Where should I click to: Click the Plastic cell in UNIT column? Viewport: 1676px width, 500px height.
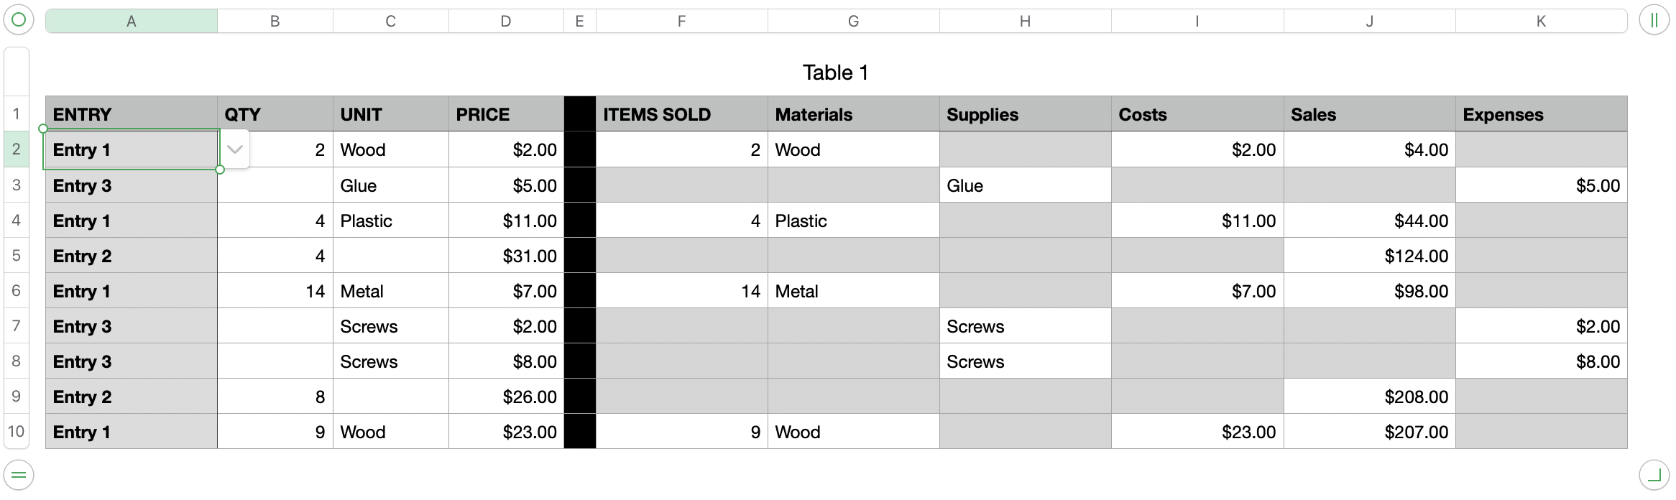390,221
